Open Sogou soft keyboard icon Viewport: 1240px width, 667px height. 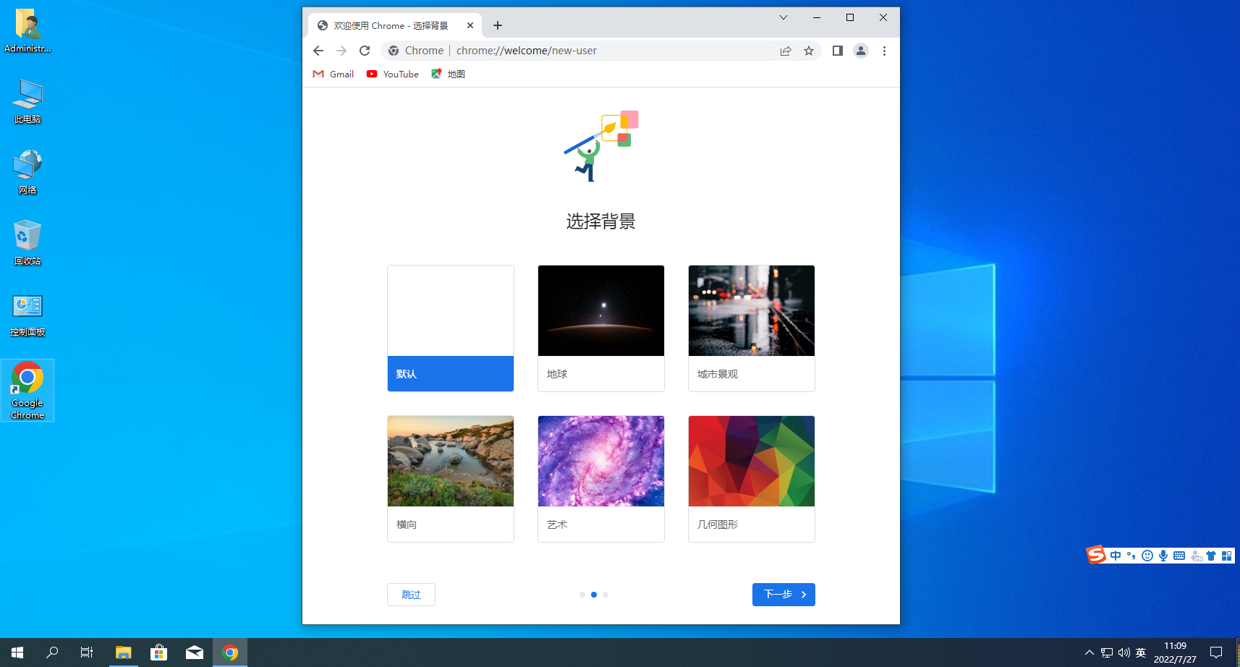coord(1179,556)
